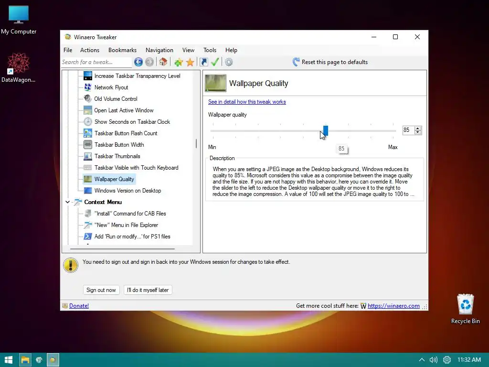Click the tree horizontal scrollbar
The width and height of the screenshot is (489, 367).
tap(123, 249)
